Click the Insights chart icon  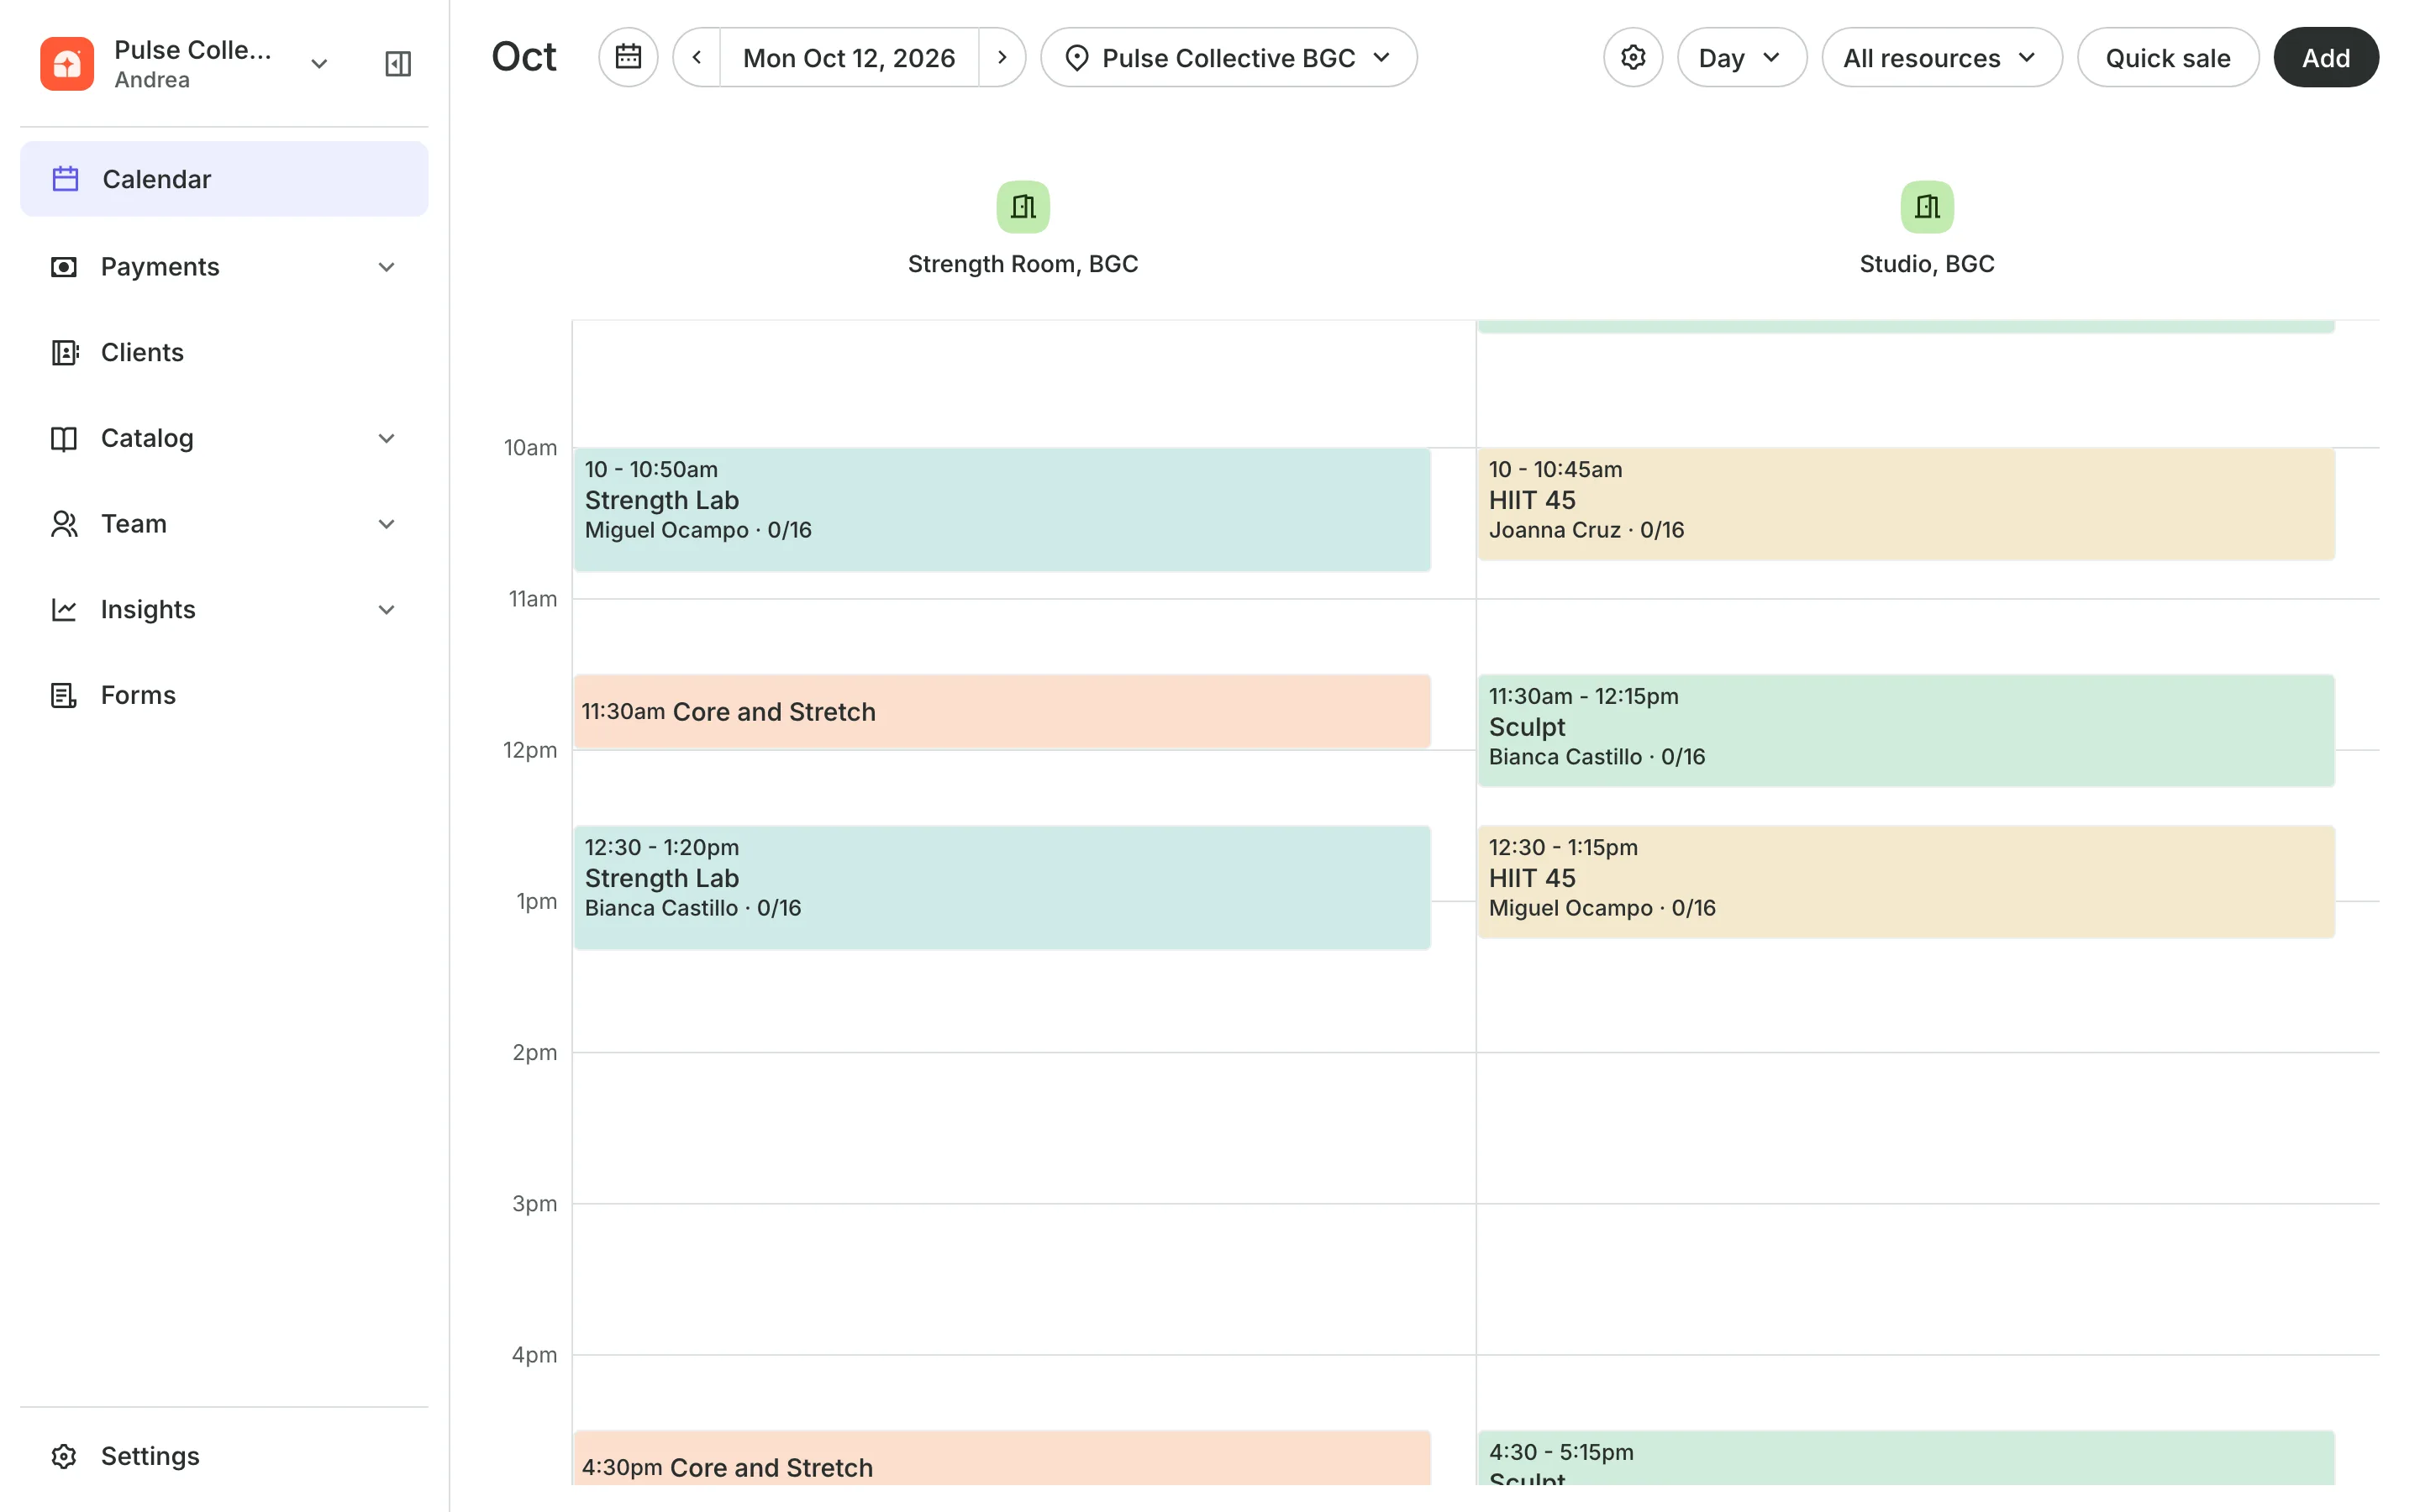64,610
